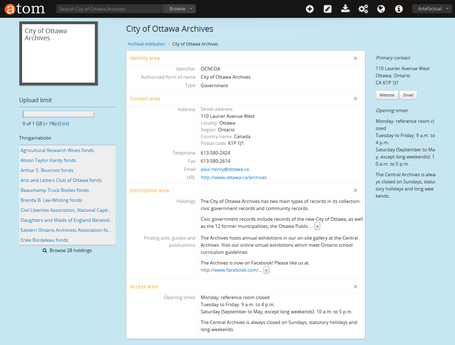Open Archival institution breadcrumb link
The height and width of the screenshot is (345, 455).
point(146,44)
